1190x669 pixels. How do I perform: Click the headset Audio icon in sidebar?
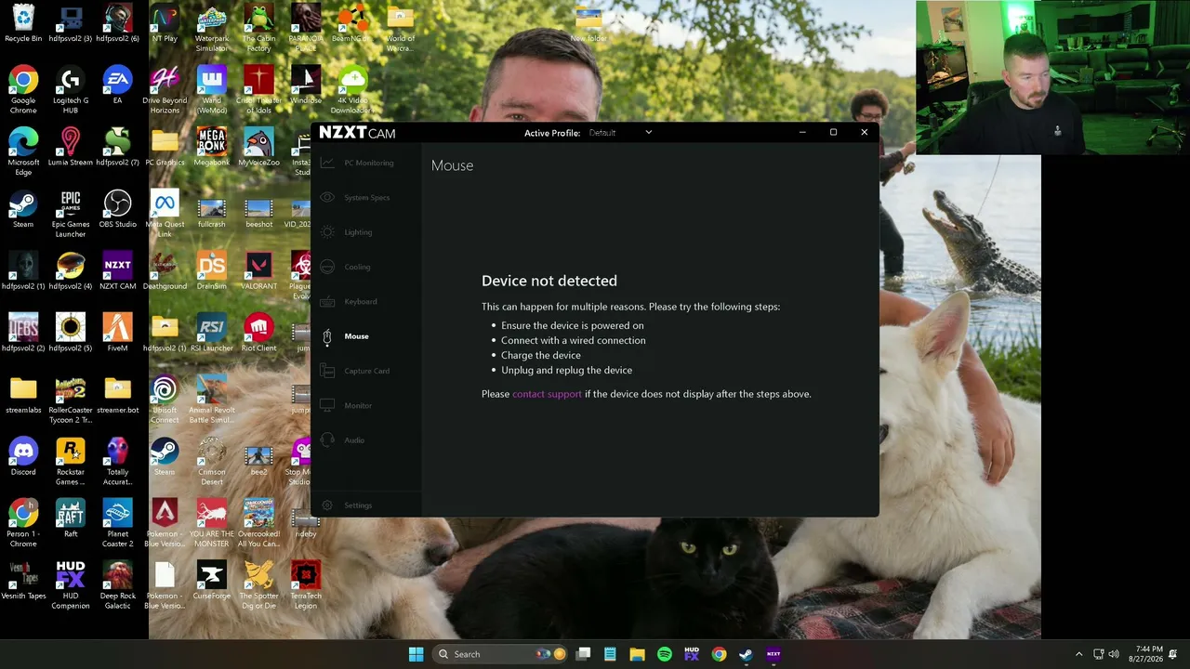[x=326, y=439]
